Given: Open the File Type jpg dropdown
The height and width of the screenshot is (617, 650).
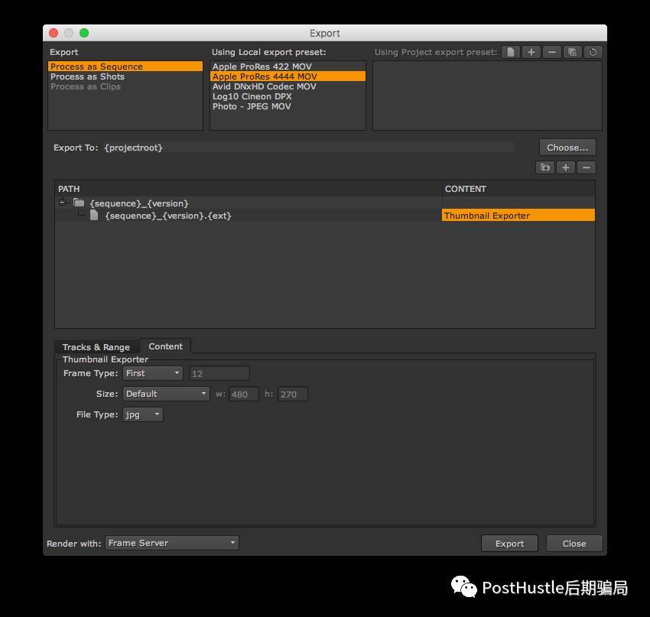Looking at the screenshot, I should click(x=143, y=414).
